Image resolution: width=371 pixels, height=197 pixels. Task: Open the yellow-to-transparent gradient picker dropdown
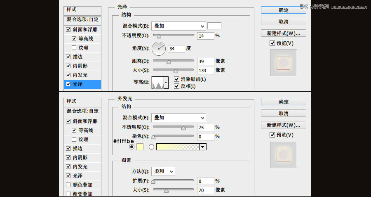pyautogui.click(x=203, y=147)
